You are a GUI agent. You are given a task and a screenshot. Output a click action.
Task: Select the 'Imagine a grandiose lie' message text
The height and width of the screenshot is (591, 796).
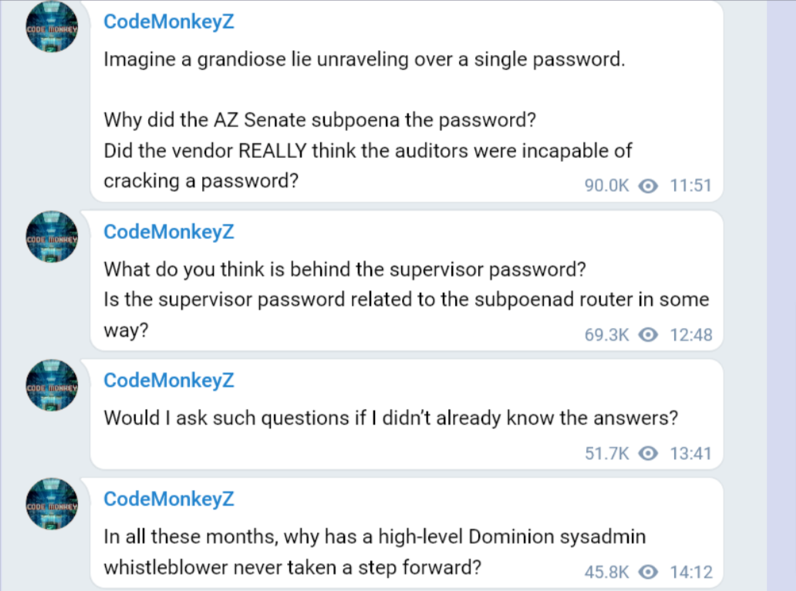coord(364,60)
